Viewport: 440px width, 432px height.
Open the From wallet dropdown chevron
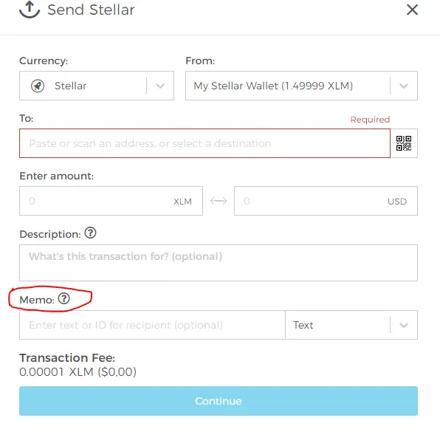[x=404, y=86]
